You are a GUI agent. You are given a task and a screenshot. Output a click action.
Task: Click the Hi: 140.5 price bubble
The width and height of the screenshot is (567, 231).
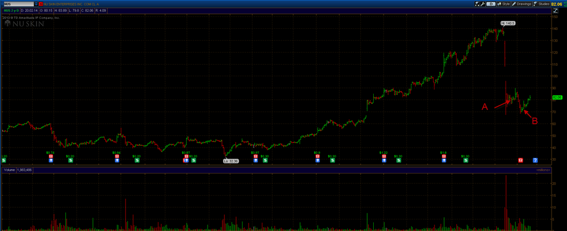click(508, 23)
